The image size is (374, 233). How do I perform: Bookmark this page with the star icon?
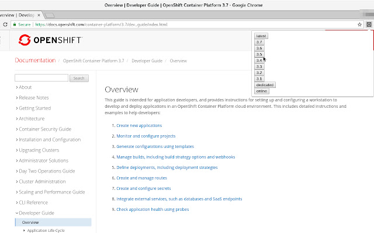click(x=359, y=24)
